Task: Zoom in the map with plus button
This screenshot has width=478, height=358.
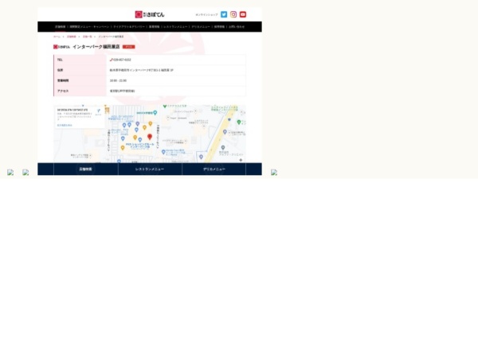Action: (241, 160)
